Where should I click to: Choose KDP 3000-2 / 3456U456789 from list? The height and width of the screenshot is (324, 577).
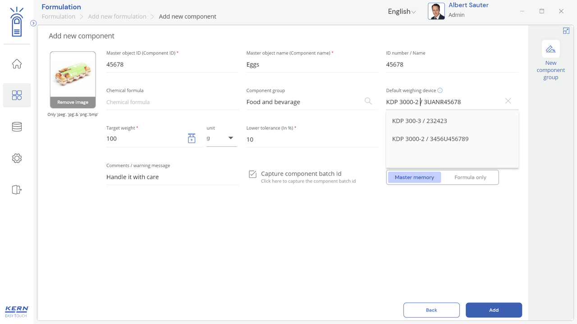pyautogui.click(x=430, y=139)
